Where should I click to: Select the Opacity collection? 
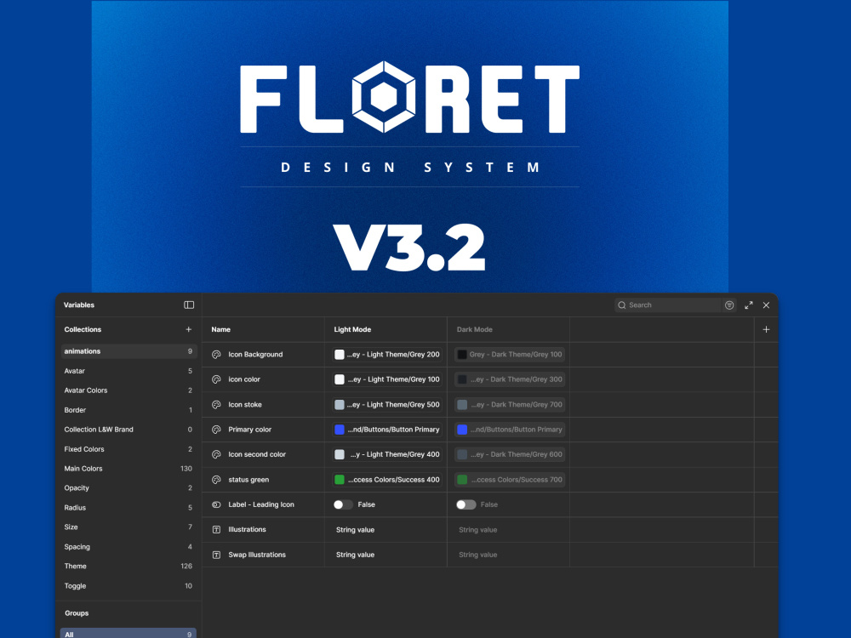pos(129,487)
